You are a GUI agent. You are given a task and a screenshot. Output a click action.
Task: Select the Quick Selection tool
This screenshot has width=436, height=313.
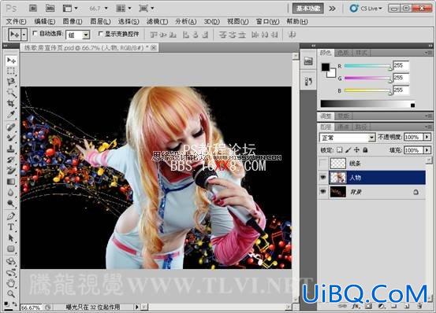coord(11,93)
